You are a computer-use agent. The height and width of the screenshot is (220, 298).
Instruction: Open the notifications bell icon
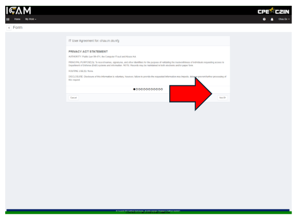point(272,19)
